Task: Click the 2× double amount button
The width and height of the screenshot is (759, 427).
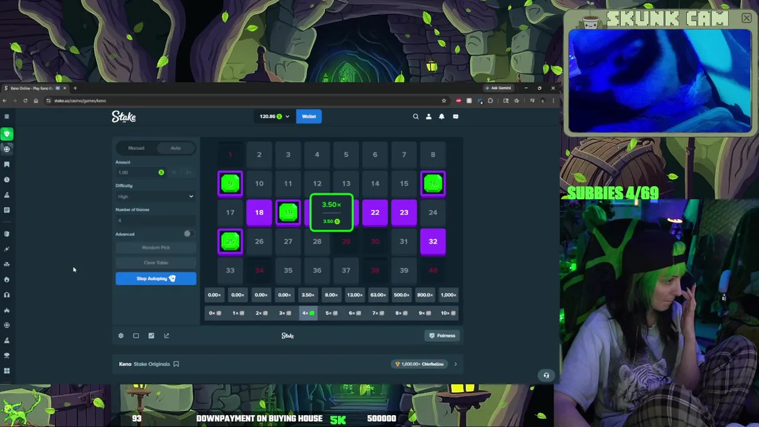Action: click(188, 173)
